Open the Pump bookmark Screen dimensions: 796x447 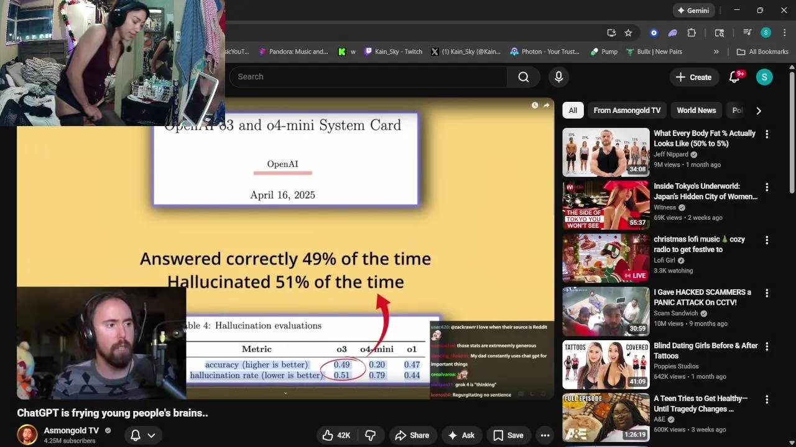coord(604,52)
